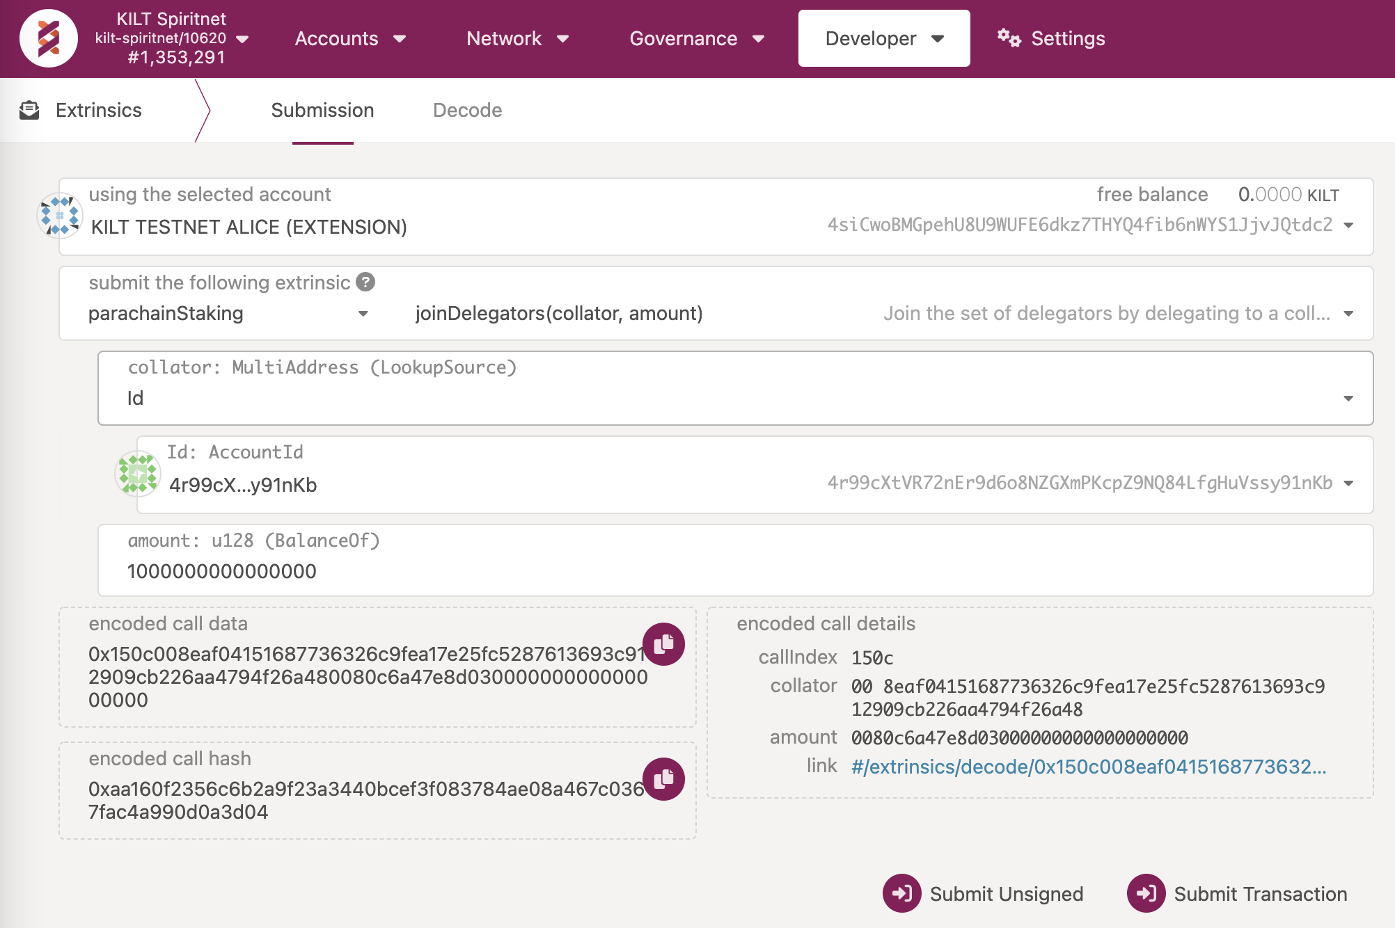Click the collator account identicon
The image size is (1395, 928).
(x=137, y=474)
